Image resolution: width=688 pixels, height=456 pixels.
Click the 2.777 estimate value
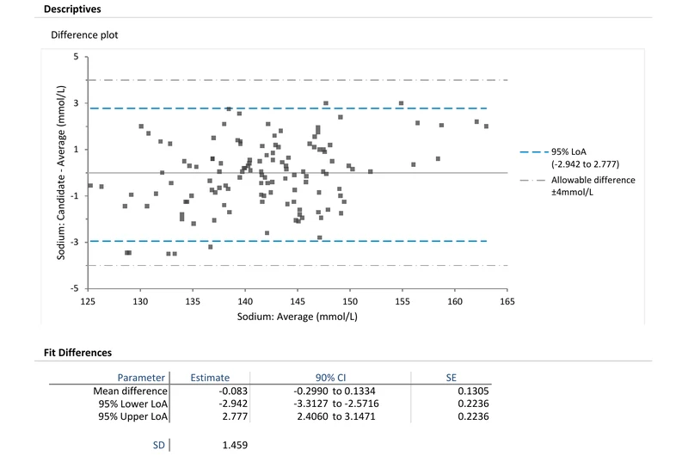(235, 416)
